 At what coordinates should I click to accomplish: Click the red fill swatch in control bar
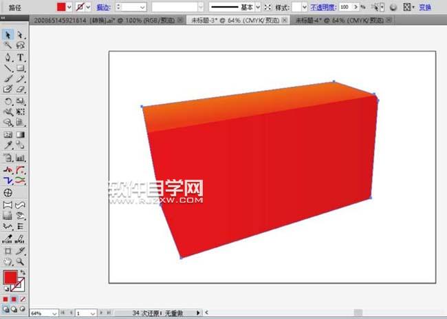point(61,7)
